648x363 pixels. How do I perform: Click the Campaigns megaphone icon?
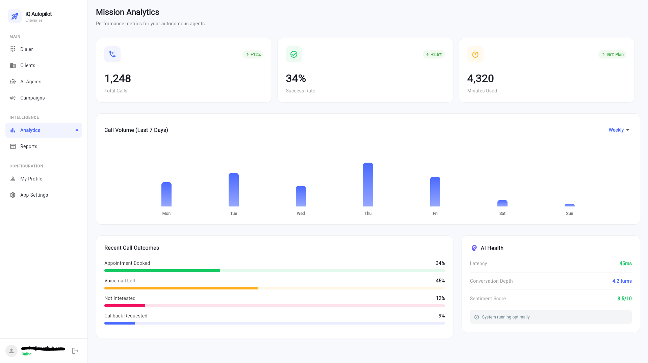point(12,98)
